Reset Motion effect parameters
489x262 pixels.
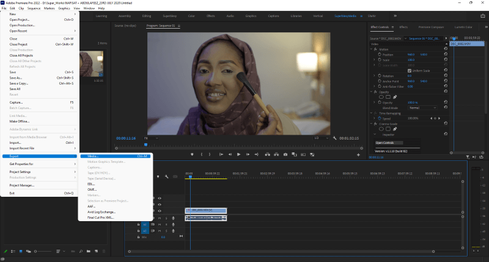tap(446, 49)
